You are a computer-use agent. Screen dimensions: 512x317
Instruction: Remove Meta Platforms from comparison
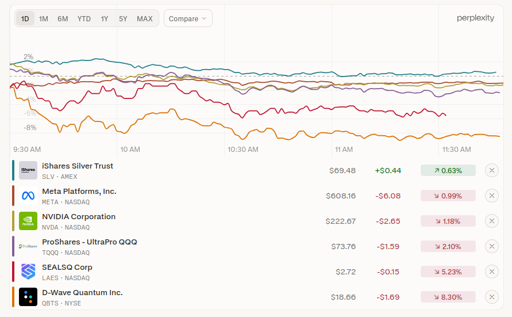click(492, 196)
